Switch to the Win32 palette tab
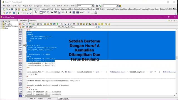Image resolution: width=178 pixels, height=100 pixels. (51, 9)
